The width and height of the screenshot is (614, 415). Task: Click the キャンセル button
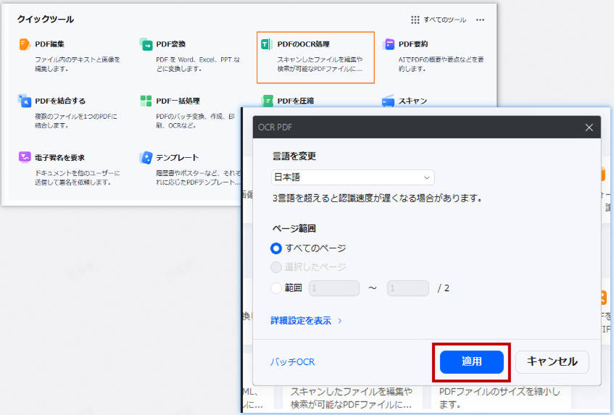click(552, 362)
